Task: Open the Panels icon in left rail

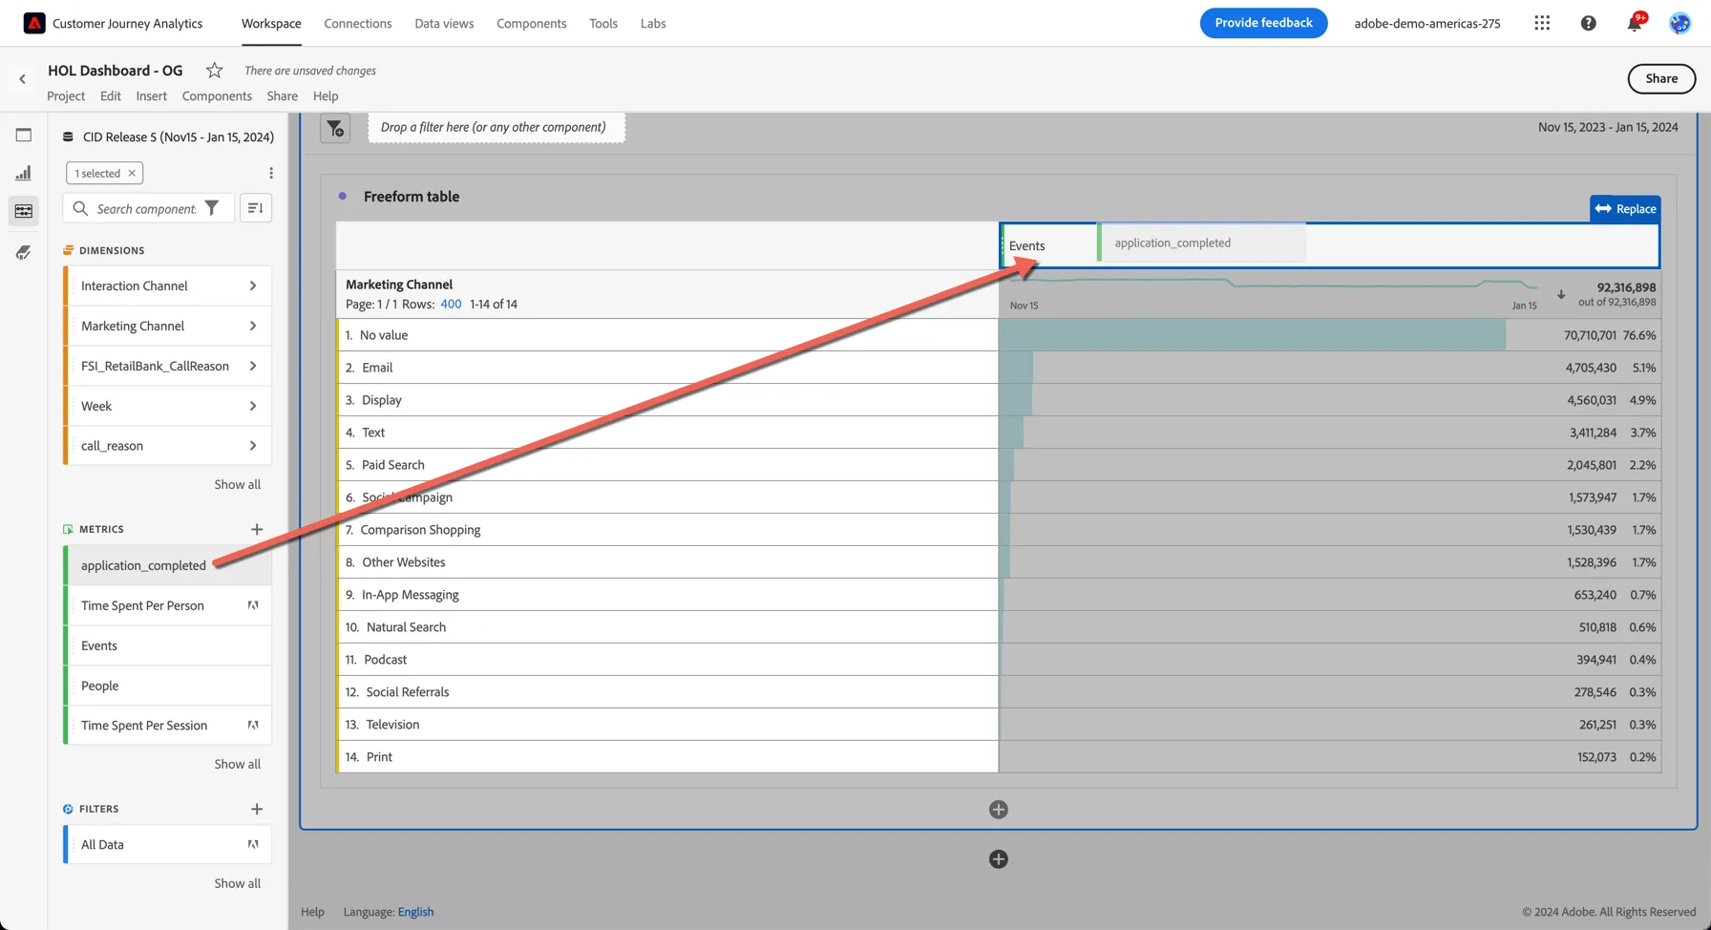Action: click(x=24, y=135)
